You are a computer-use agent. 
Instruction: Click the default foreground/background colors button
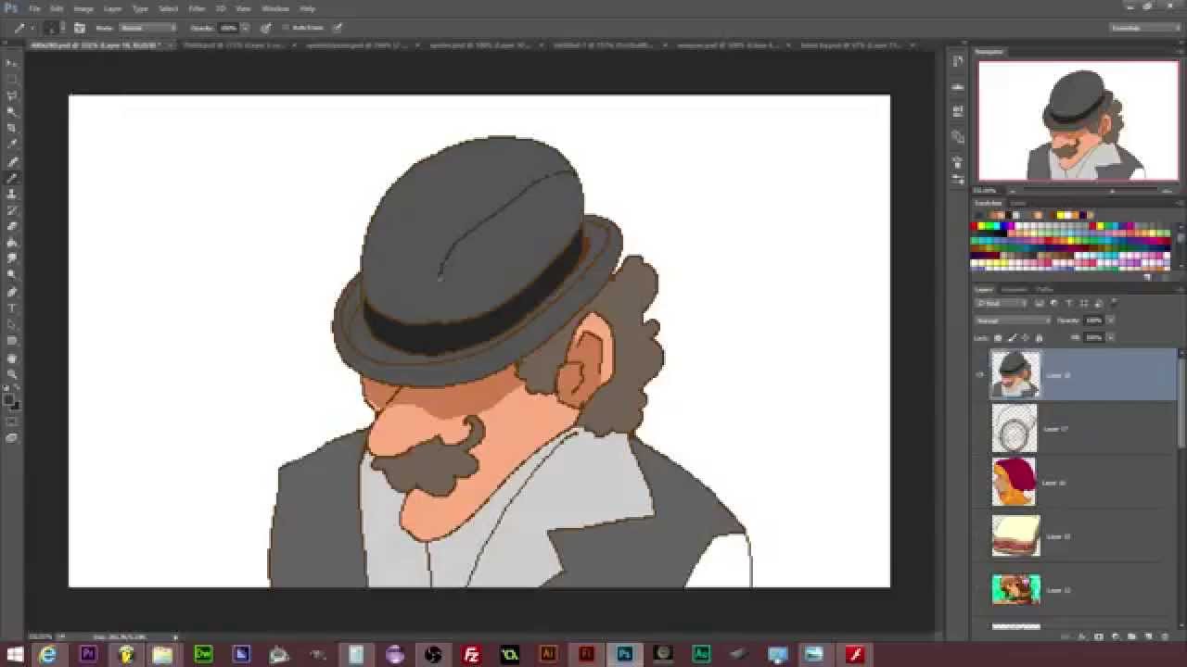pyautogui.click(x=6, y=387)
